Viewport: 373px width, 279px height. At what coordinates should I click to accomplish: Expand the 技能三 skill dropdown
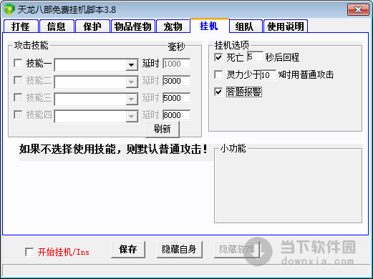pos(132,99)
